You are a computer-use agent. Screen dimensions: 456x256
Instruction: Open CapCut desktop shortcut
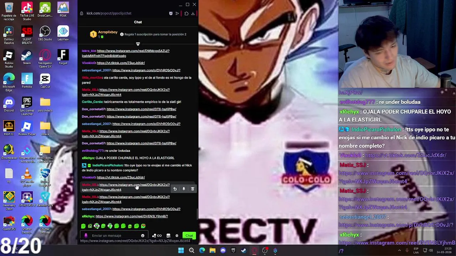(45, 81)
